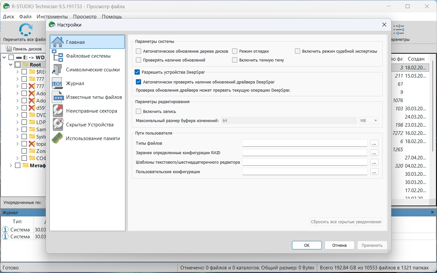
Task: Click the Панель дисков tab icon
Action: [9, 49]
